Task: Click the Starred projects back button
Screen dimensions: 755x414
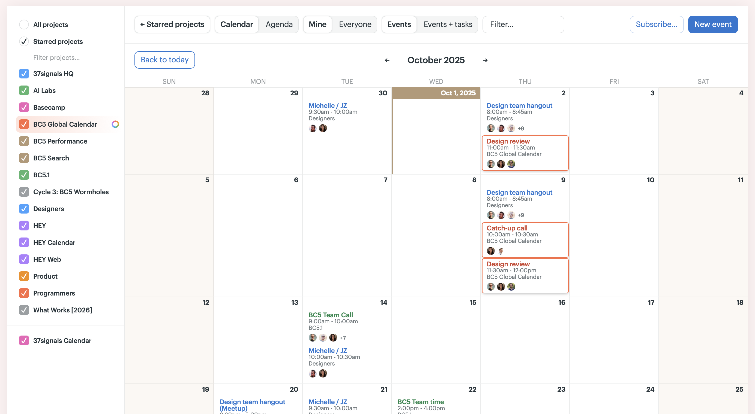Action: (x=172, y=24)
